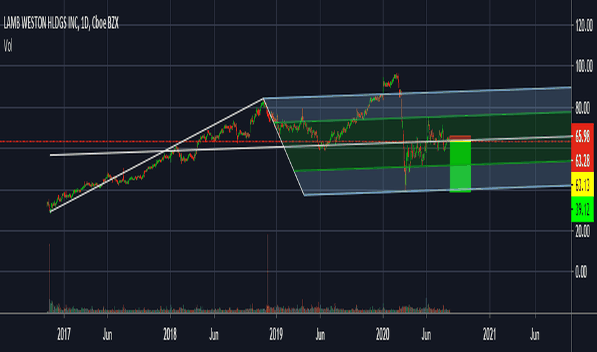Image resolution: width=597 pixels, height=352 pixels.
Task: Click the yellow 63.13 price tag
Action: tap(582, 184)
